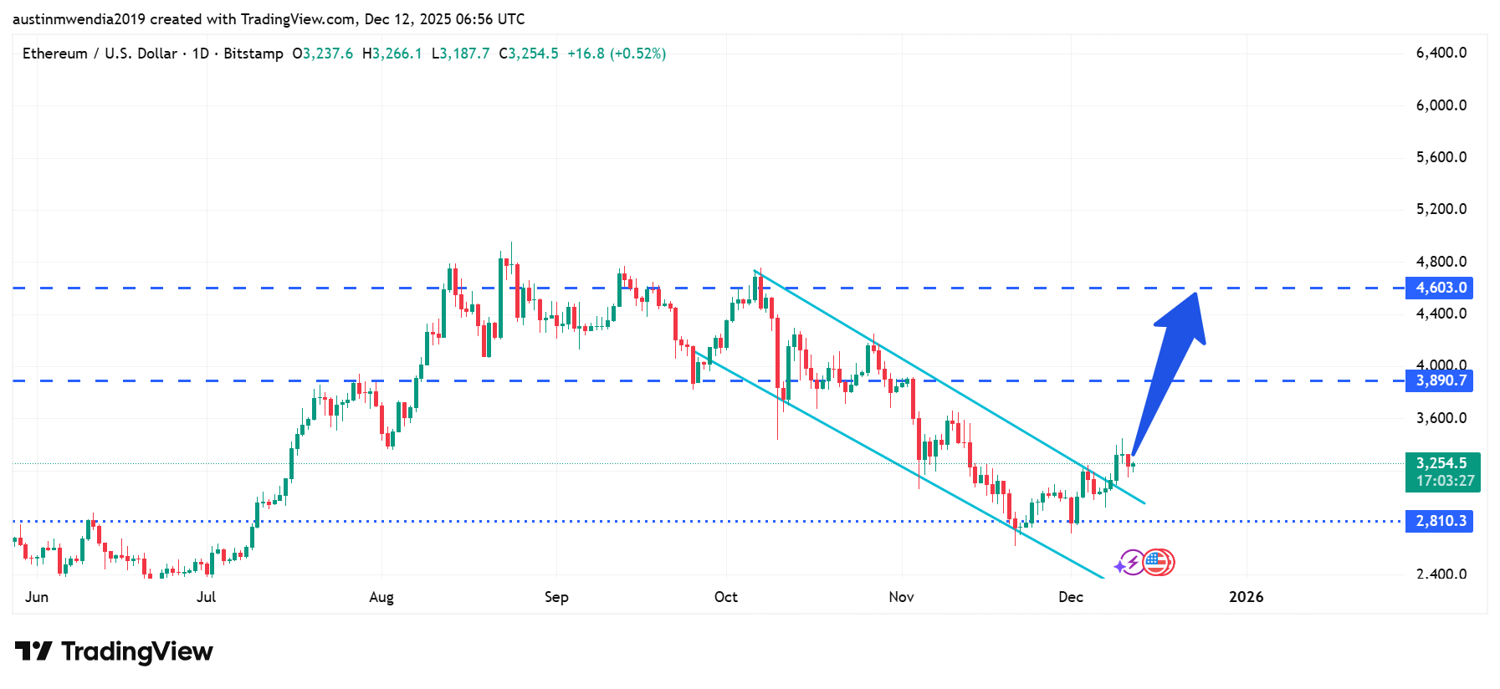Image resolution: width=1500 pixels, height=689 pixels.
Task: Click the +16.8 (+0.52%) change value
Action: pos(617,54)
